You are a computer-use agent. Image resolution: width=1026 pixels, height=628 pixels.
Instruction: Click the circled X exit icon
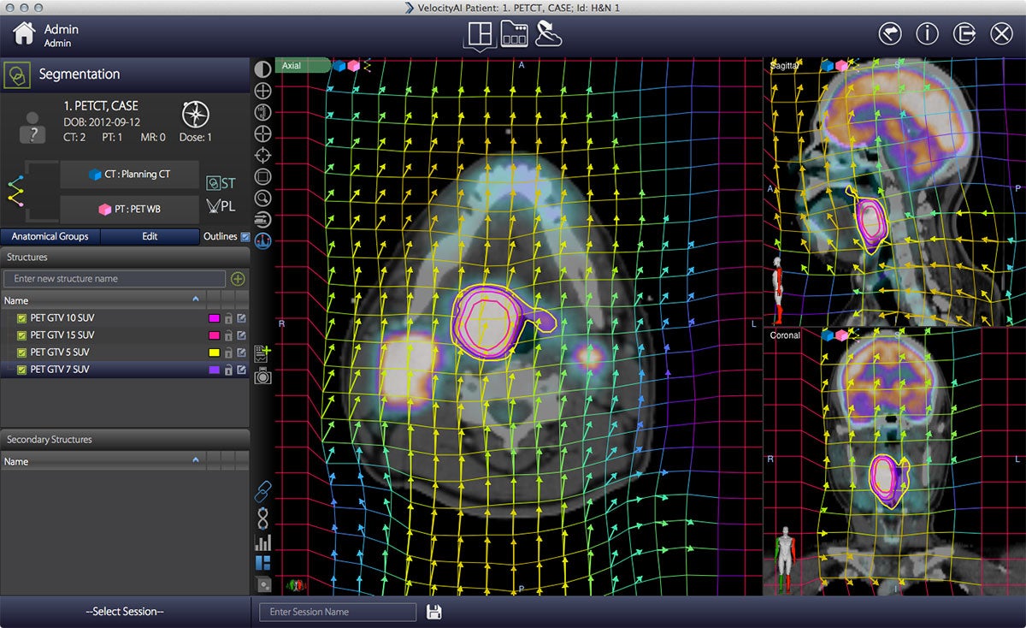coord(1001,33)
